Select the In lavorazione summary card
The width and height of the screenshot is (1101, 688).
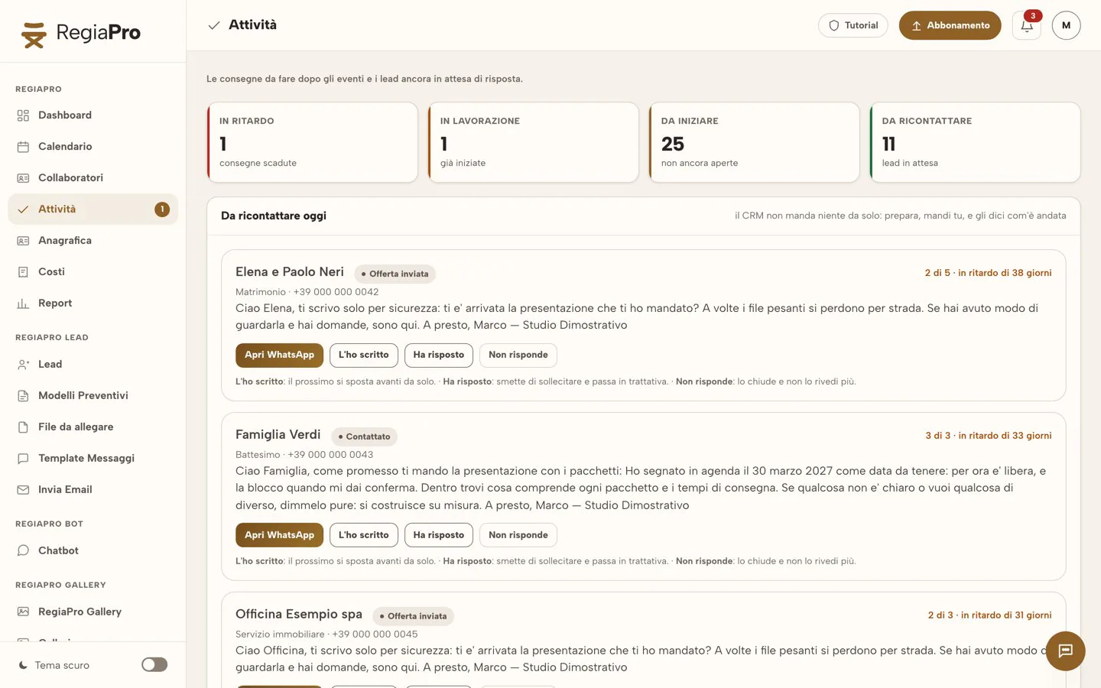point(534,143)
